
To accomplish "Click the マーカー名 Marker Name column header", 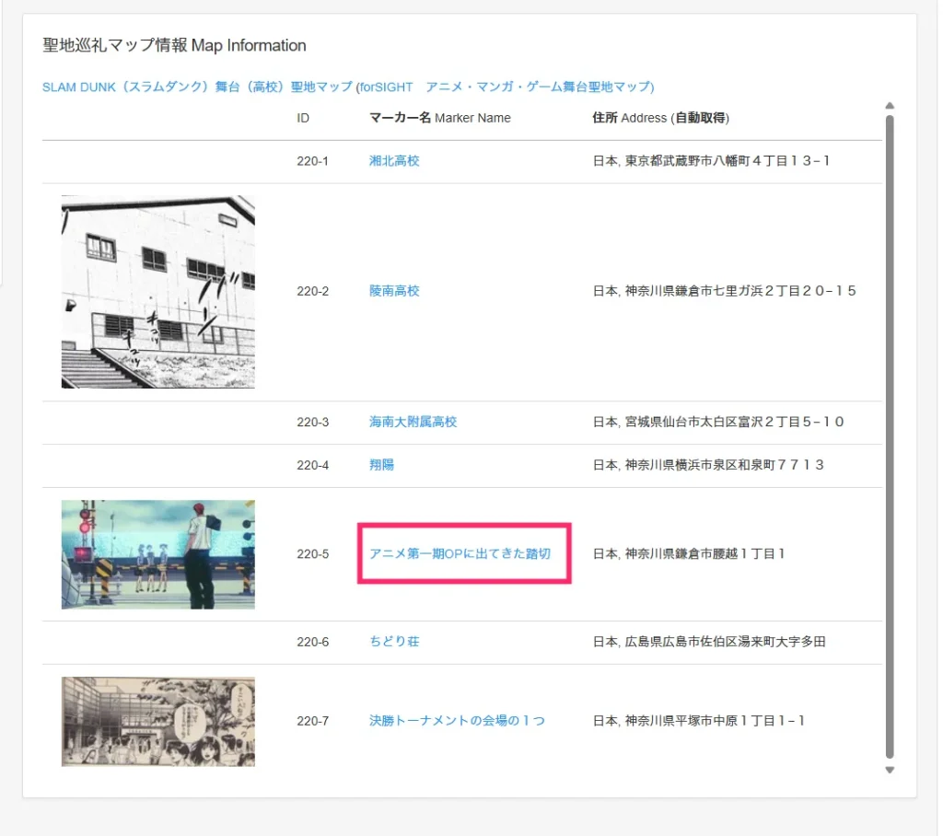I will pos(439,118).
